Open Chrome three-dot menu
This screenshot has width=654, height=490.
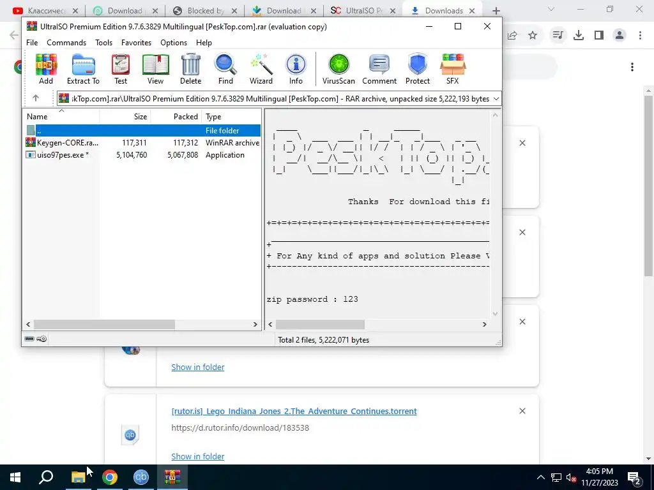[x=640, y=36]
